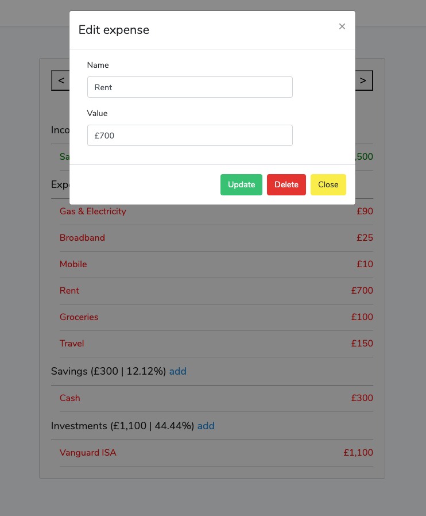This screenshot has height=516, width=426.
Task: Click the Value input field showing £700
Action: [x=189, y=135]
